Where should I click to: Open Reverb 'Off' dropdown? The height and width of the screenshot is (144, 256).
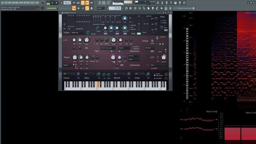(119, 74)
